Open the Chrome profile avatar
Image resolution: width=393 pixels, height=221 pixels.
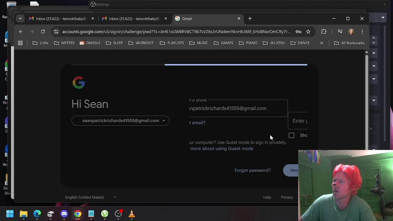(351, 32)
